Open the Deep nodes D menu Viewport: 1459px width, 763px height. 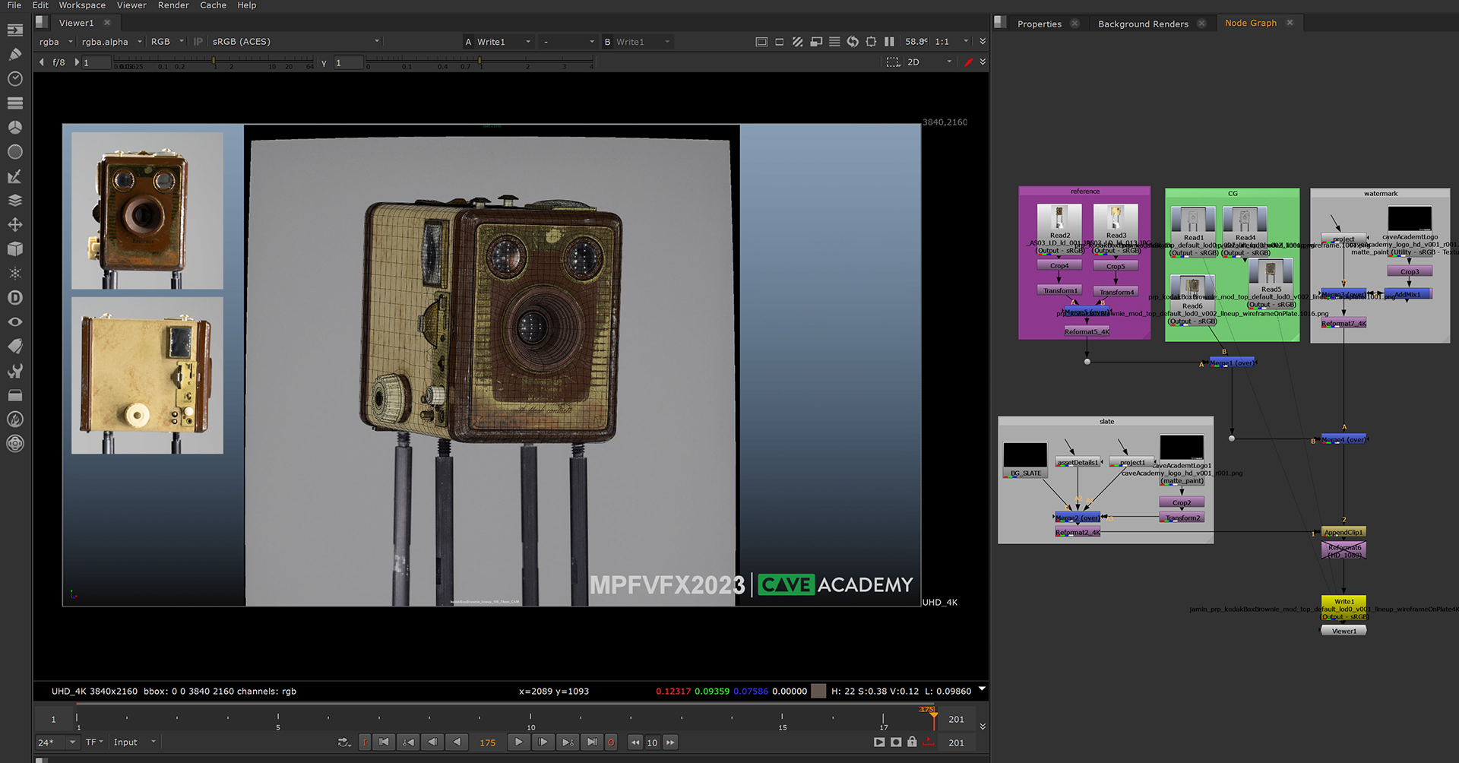(x=15, y=298)
